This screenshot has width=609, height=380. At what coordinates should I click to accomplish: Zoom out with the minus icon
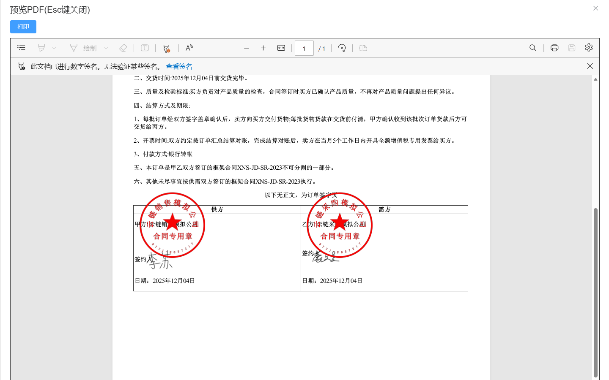[247, 48]
